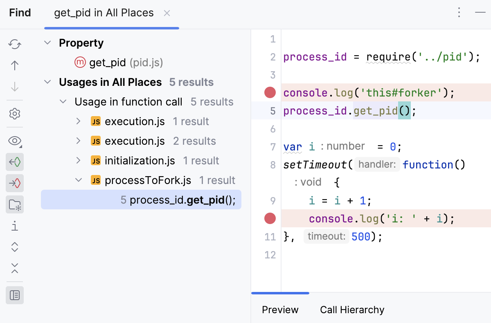
Task: Collapse the processToFork.js result node
Action: [79, 180]
